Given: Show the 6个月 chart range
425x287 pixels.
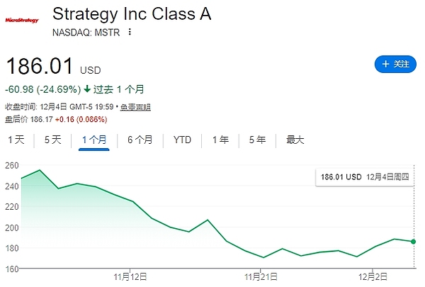Looking at the screenshot, I should [x=140, y=140].
